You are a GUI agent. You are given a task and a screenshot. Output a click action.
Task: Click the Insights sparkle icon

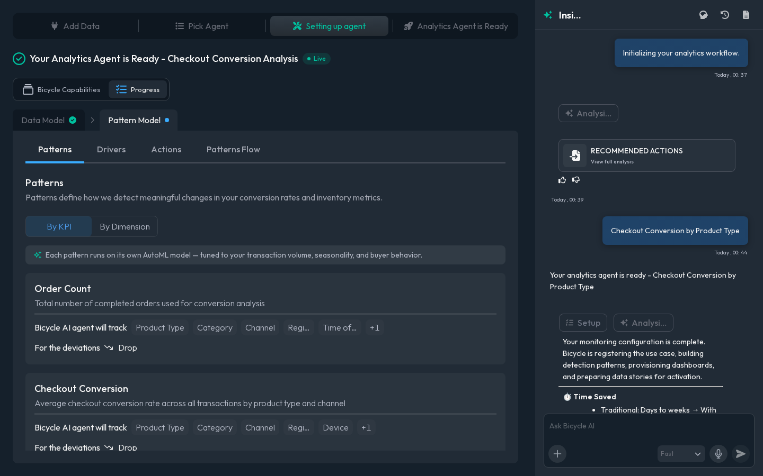pos(548,15)
